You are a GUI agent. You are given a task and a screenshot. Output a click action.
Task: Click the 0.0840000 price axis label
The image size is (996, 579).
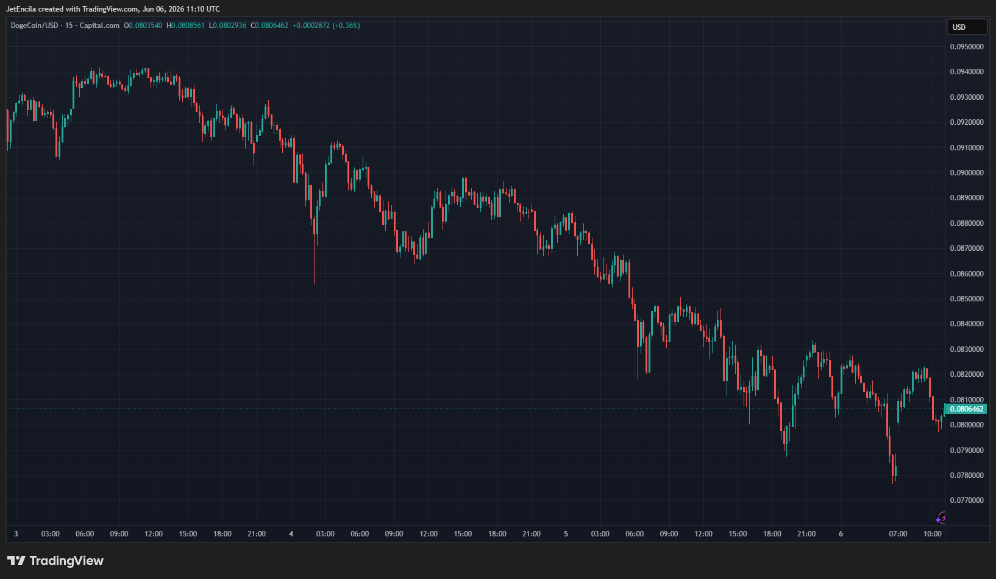click(x=967, y=324)
